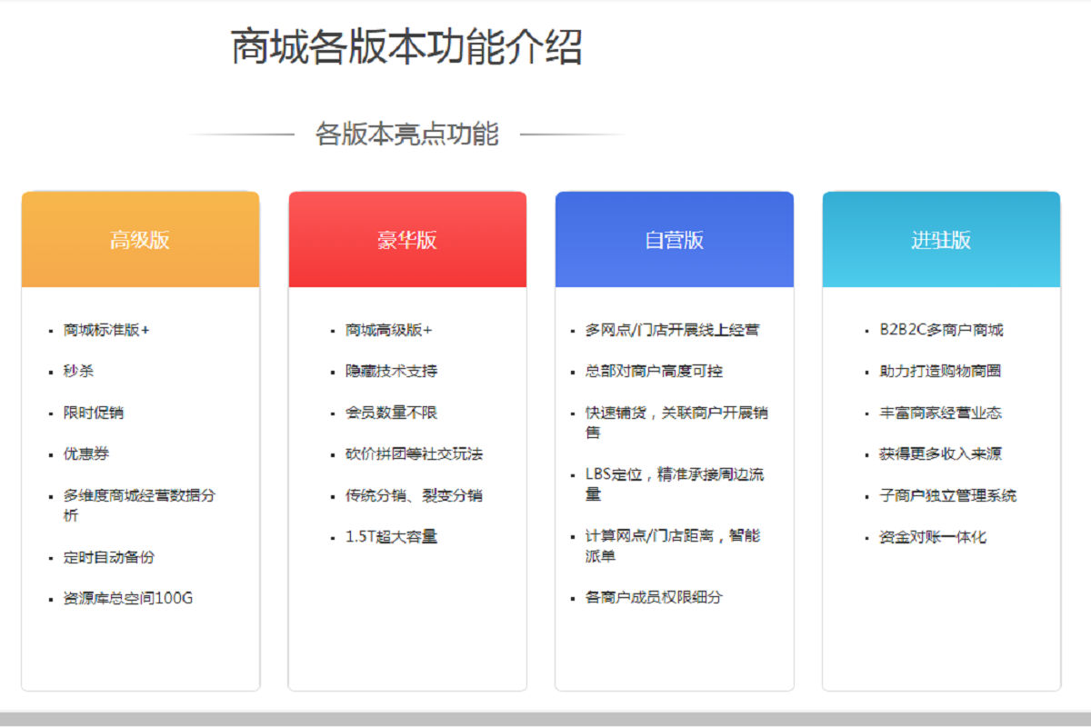
Task: Click the 各版本亮点功能 section heading
Action: point(406,134)
